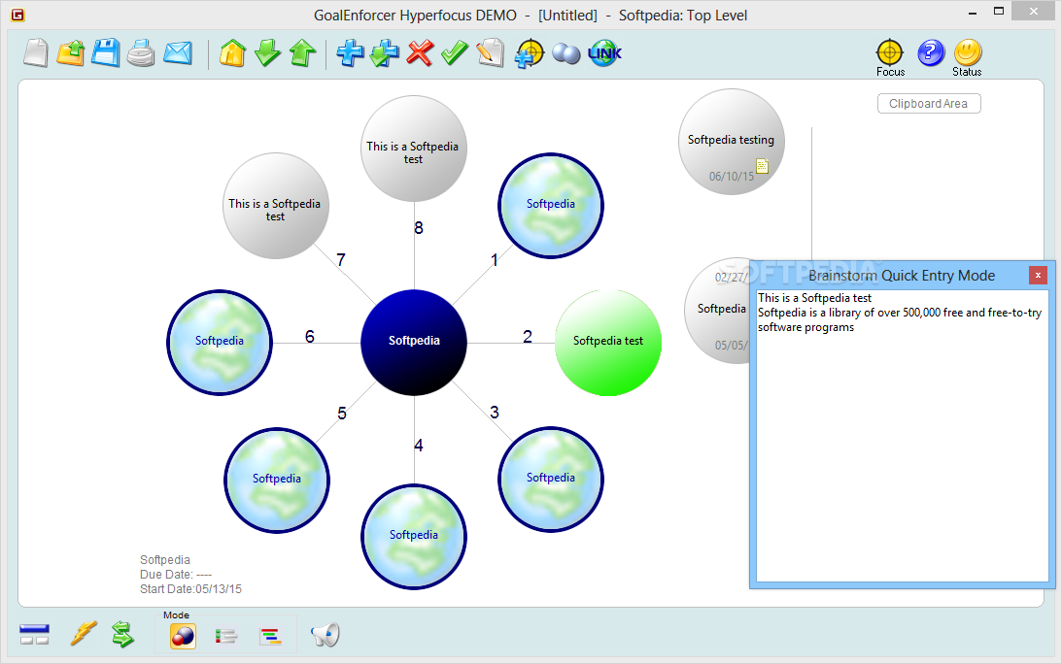
Task: Delete the goal with the red X icon
Action: point(420,52)
